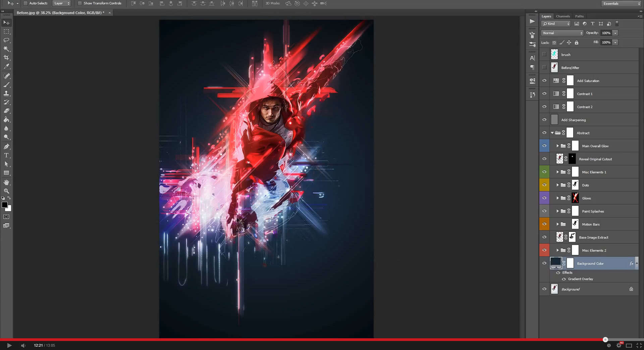Choose the Pen tool

(6, 146)
